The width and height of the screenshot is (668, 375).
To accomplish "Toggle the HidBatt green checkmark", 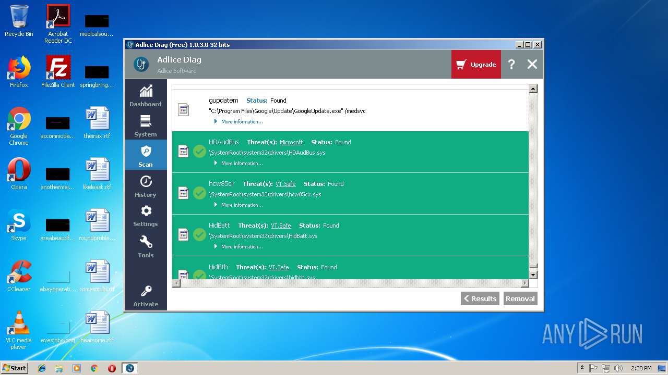I will pyautogui.click(x=199, y=235).
